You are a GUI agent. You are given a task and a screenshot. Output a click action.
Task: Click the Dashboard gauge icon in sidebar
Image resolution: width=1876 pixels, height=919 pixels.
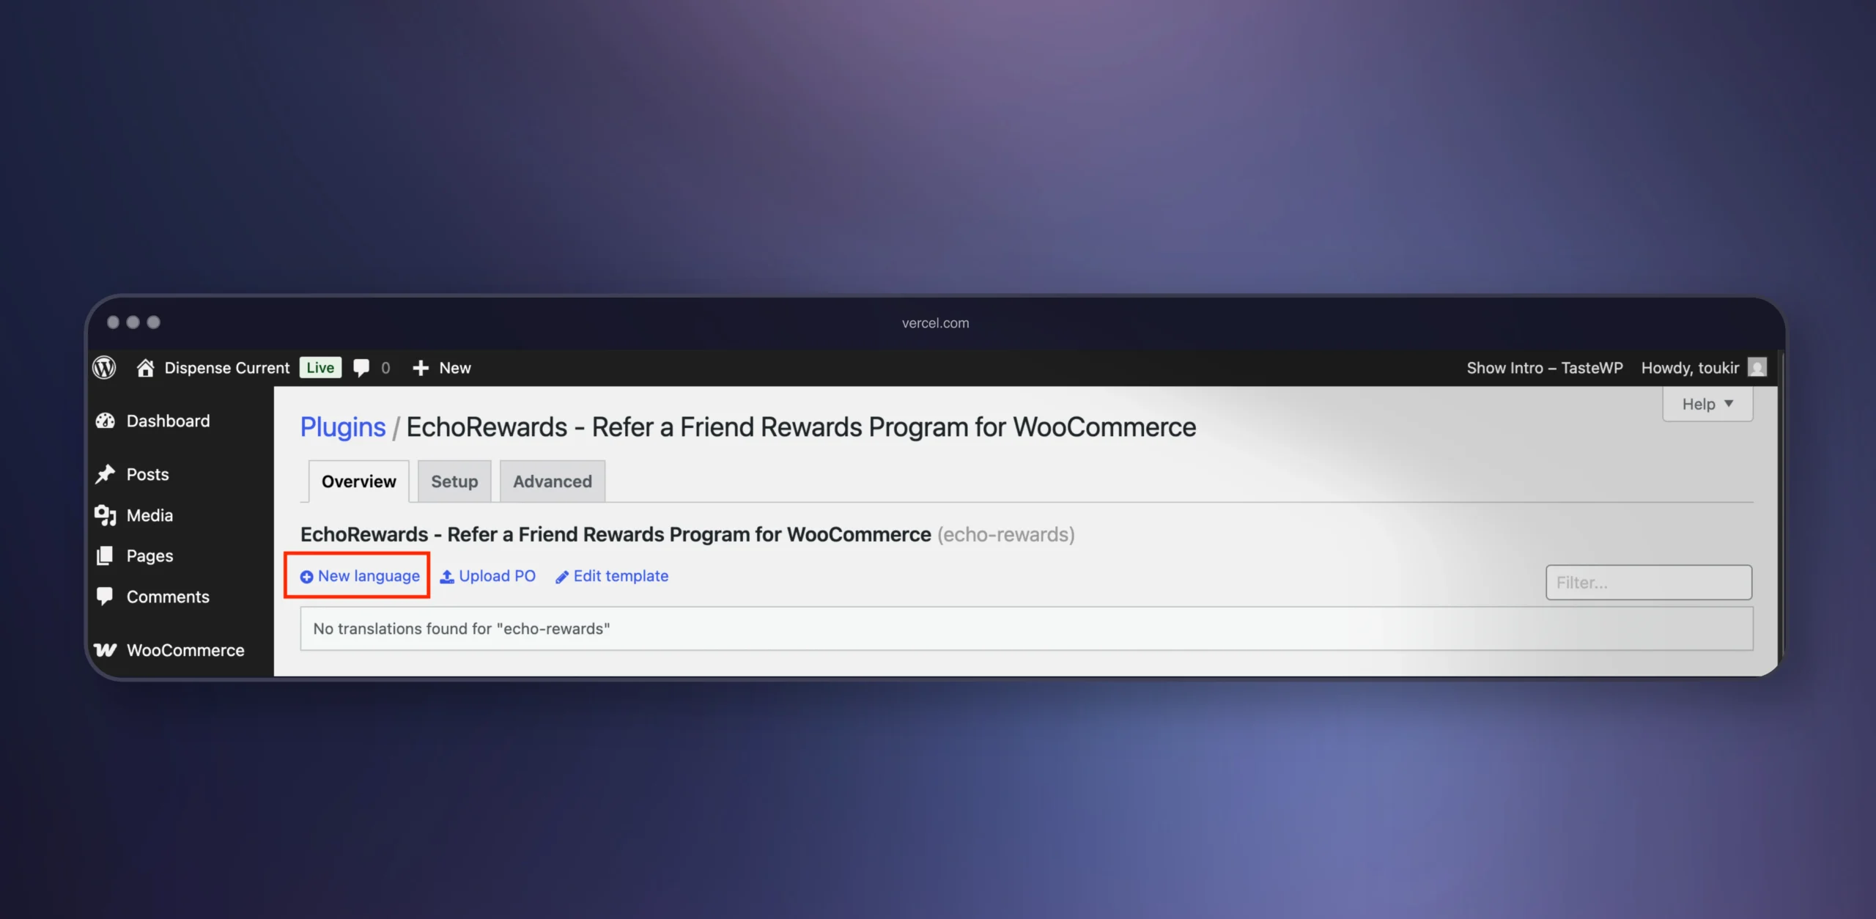click(x=106, y=421)
